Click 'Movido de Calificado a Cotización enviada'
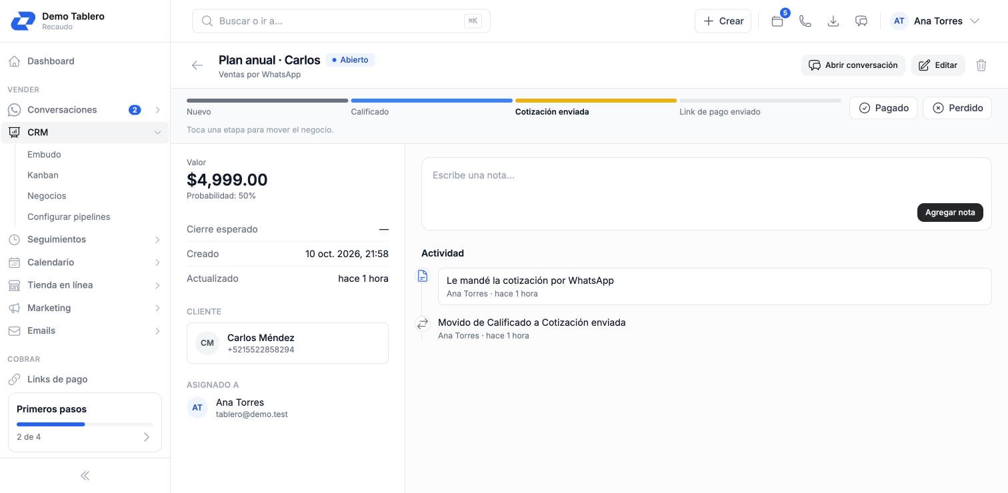Image resolution: width=1008 pixels, height=493 pixels. click(532, 322)
